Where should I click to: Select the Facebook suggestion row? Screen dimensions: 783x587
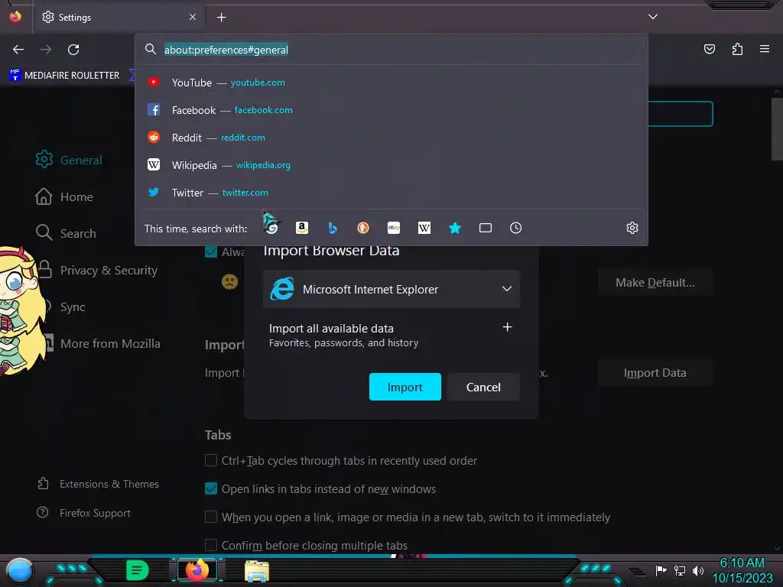tap(391, 110)
